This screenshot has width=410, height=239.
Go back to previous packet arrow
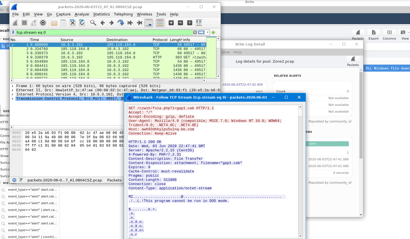pyautogui.click(x=102, y=23)
